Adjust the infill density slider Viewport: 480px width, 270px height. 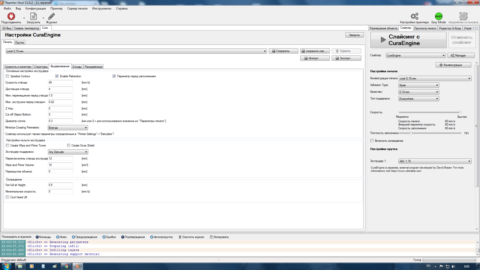click(x=411, y=133)
